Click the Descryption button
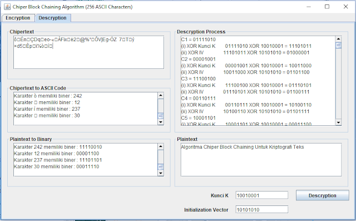This screenshot has width=356, height=221. pos(322,195)
